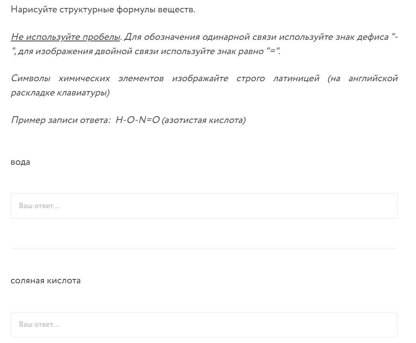Click the example formula "H-O-N=O"

click(x=138, y=120)
